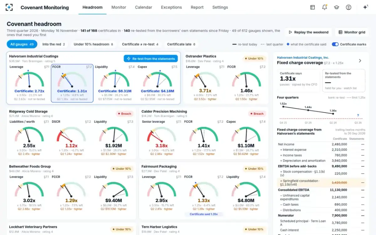This screenshot has width=376, height=235.
Task: Select Calder Precision Machining Capex gauge
Action: (x=246, y=138)
